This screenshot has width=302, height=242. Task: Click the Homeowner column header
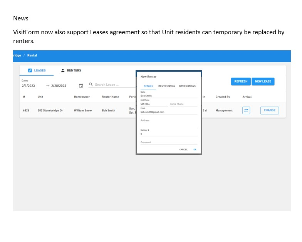82,97
